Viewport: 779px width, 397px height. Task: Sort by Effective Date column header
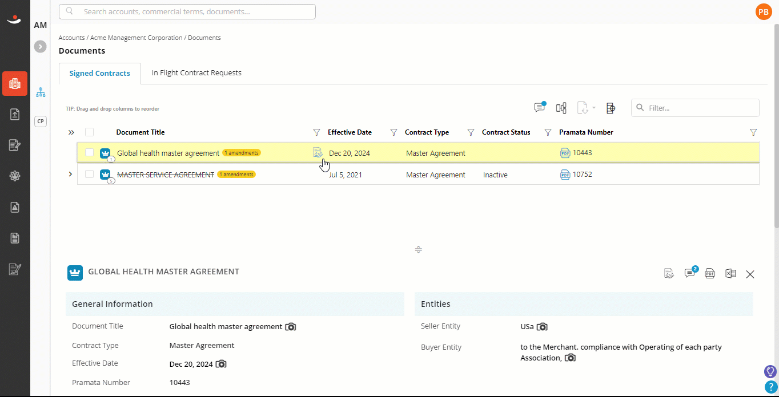[x=350, y=132]
